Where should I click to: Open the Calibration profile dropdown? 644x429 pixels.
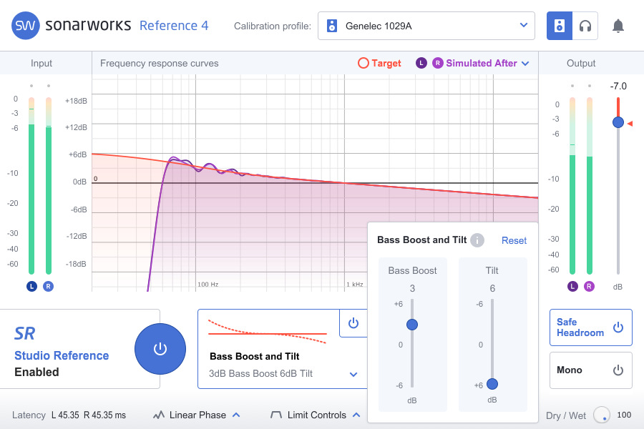426,26
